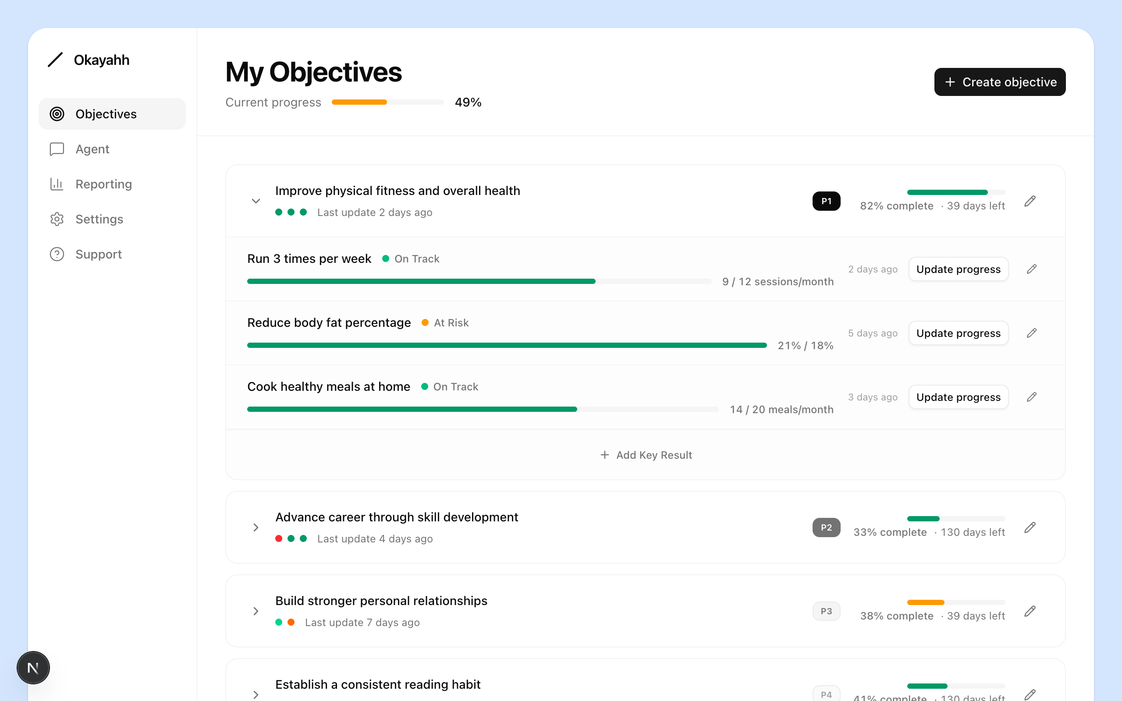Open the Okayahh workspace logo
This screenshot has width=1122, height=701.
point(88,60)
